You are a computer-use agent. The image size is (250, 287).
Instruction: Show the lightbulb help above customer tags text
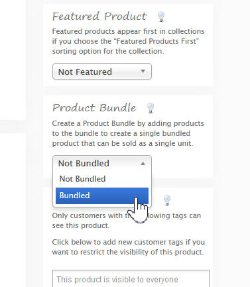click(x=167, y=200)
